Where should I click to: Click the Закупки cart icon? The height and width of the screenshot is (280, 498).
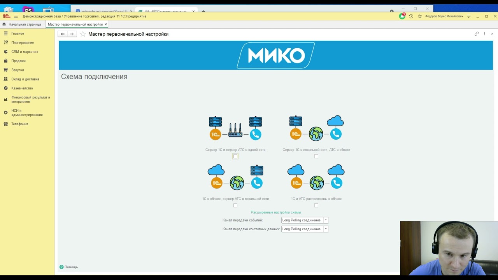pos(6,70)
